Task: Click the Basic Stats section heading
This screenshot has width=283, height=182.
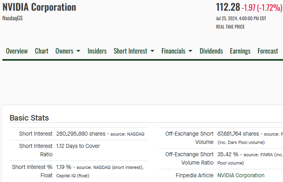Action: tap(29, 118)
